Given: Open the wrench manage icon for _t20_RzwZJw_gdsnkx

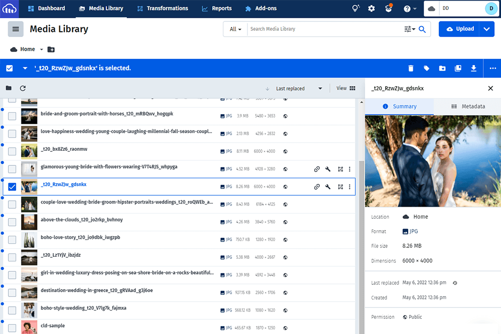Looking at the screenshot, I should point(328,187).
